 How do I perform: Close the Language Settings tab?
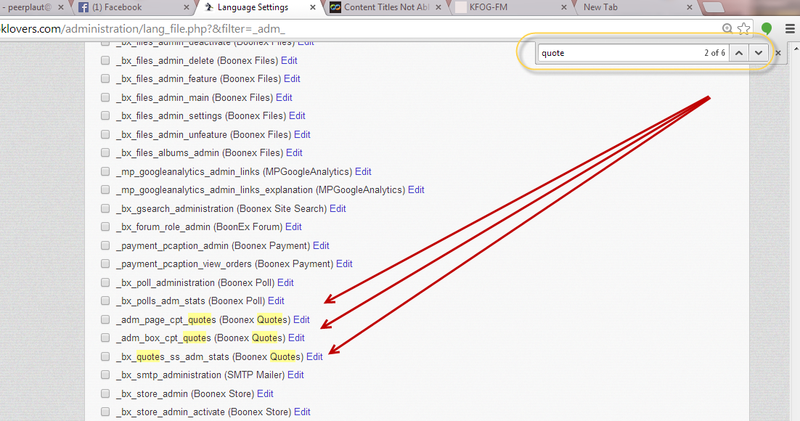[314, 7]
